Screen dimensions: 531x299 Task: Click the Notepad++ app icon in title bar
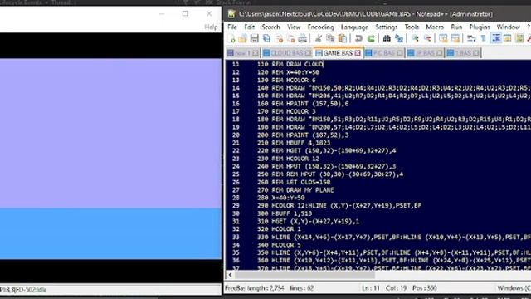(231, 14)
